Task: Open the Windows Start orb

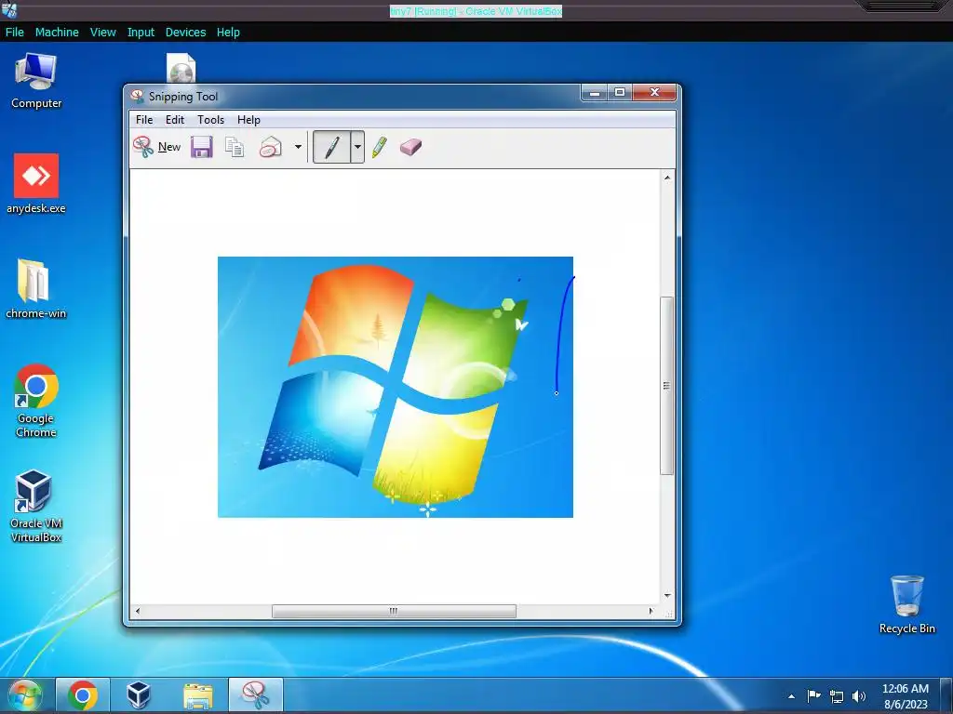Action: coord(25,695)
